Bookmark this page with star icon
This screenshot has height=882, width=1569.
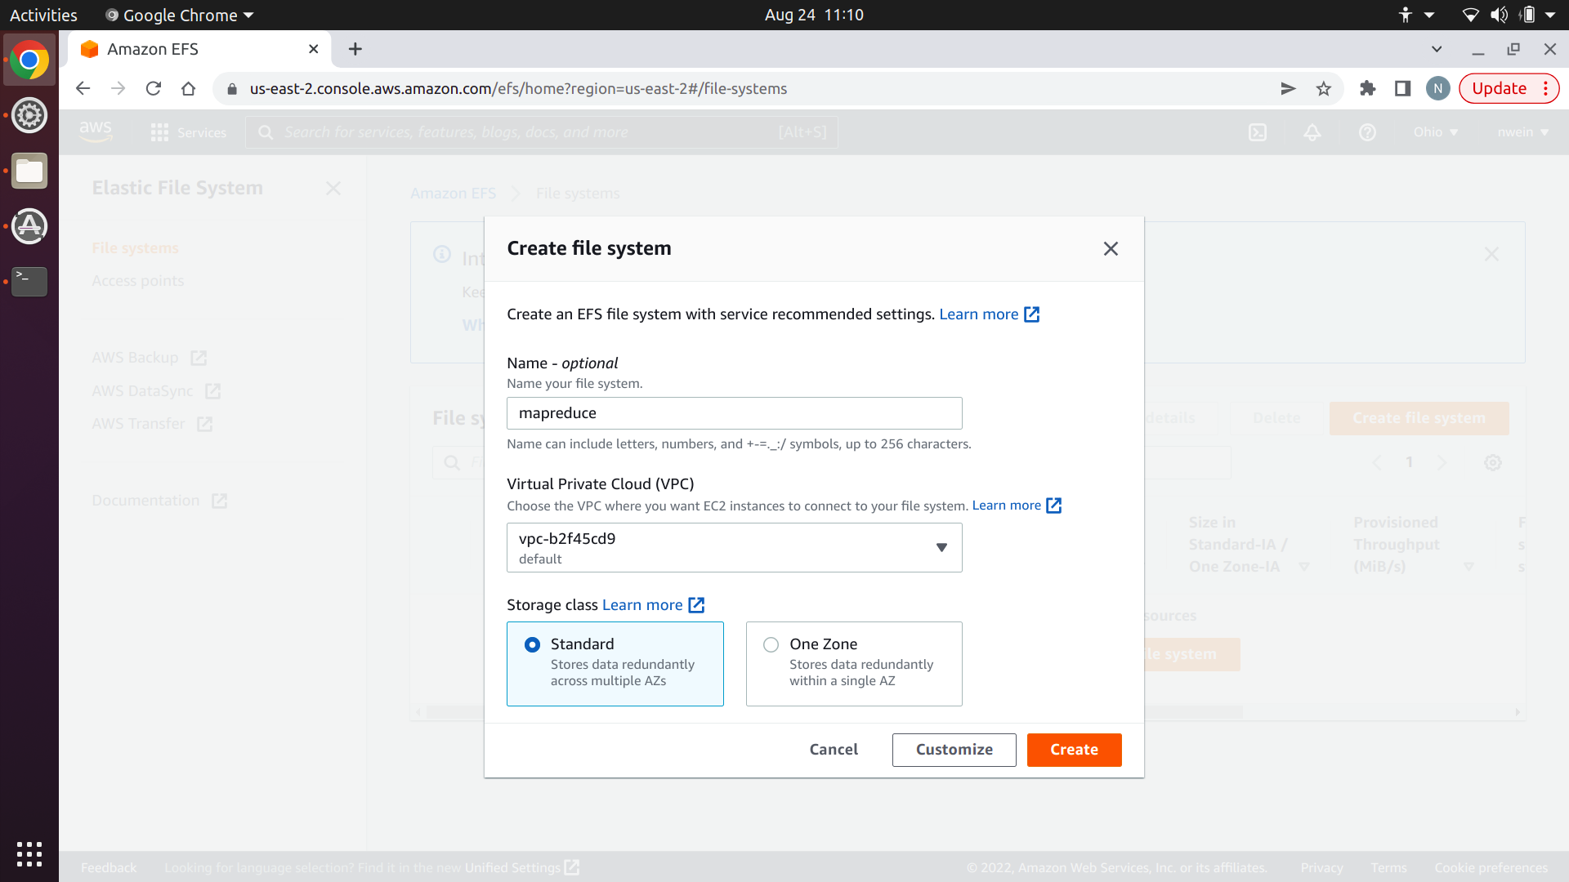pos(1324,89)
